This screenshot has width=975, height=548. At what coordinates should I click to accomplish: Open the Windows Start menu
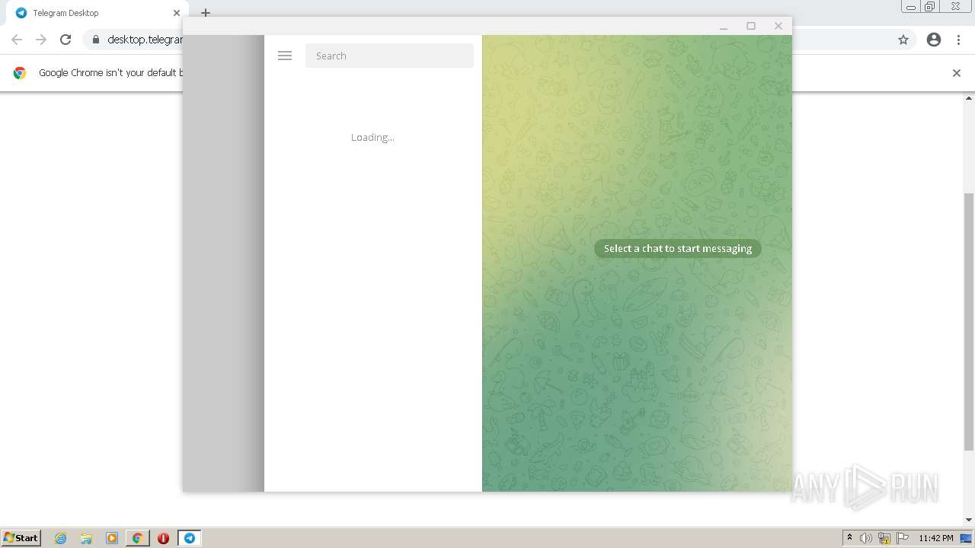21,537
